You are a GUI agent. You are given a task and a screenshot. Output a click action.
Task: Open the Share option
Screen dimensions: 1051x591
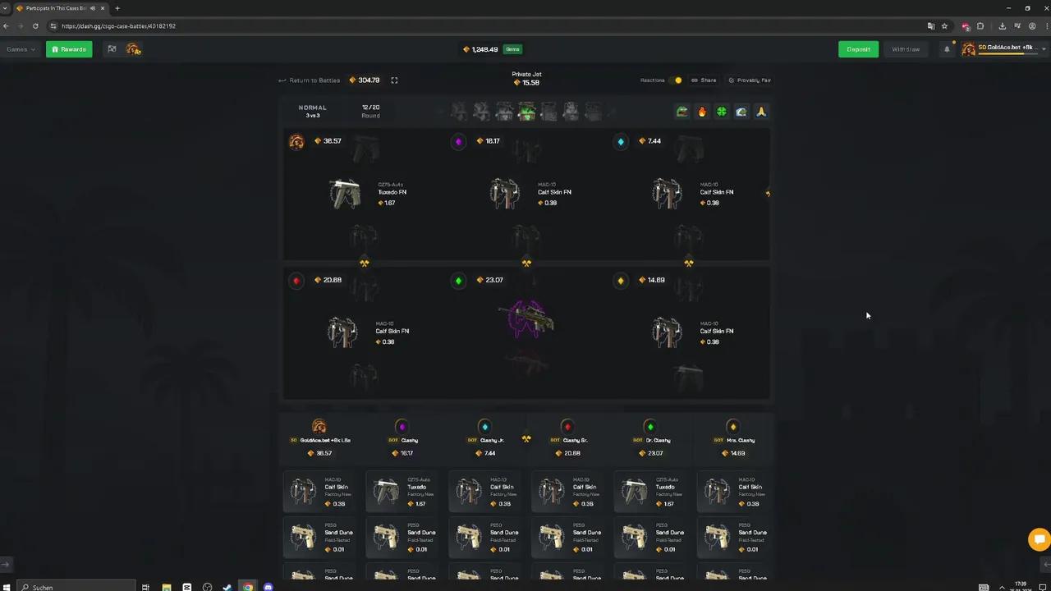pyautogui.click(x=704, y=80)
